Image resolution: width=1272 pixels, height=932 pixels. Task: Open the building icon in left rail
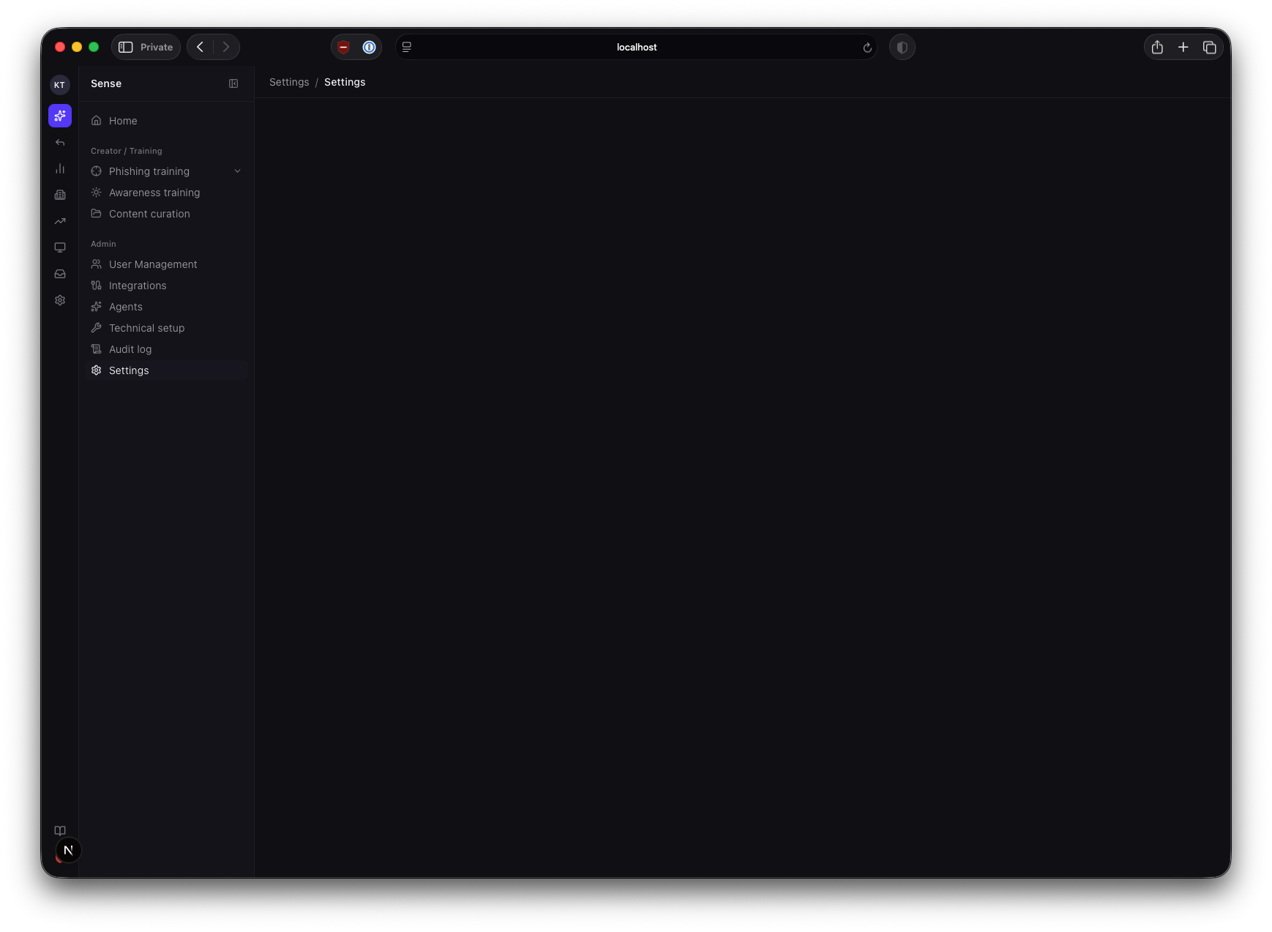pyautogui.click(x=60, y=195)
